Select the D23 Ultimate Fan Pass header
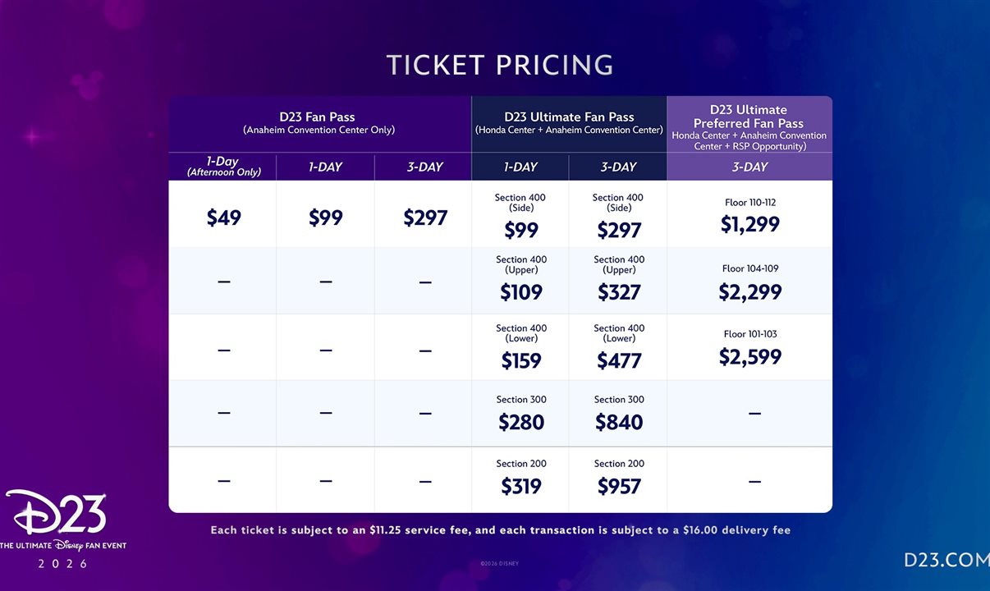This screenshot has height=591, width=990. click(568, 122)
